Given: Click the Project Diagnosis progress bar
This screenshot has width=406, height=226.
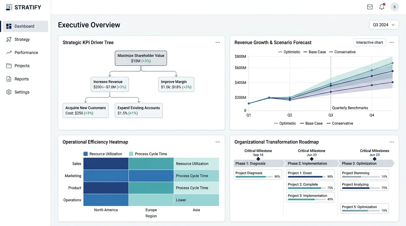Looking at the screenshot, I should point(254,177).
